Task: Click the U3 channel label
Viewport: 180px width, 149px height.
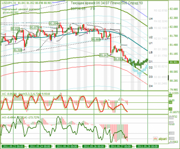Action: (x=150, y=28)
